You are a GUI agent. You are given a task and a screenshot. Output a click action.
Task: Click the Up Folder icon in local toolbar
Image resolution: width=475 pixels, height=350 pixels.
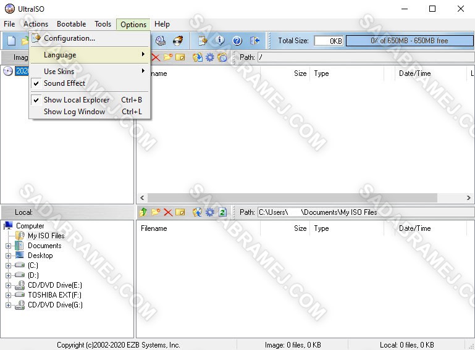pos(143,212)
